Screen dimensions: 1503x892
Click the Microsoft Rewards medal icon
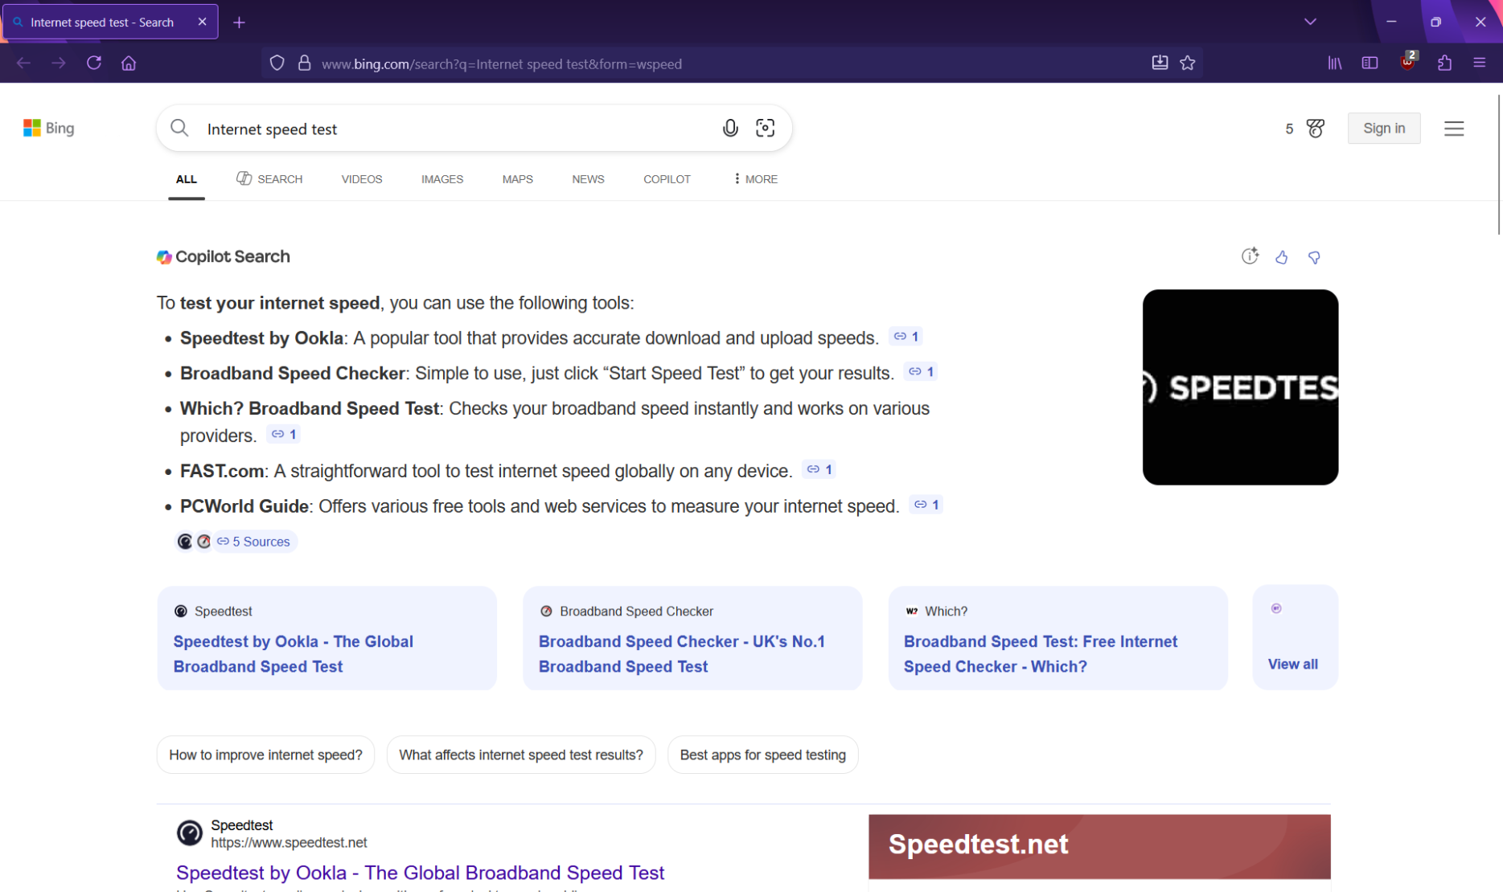coord(1314,128)
